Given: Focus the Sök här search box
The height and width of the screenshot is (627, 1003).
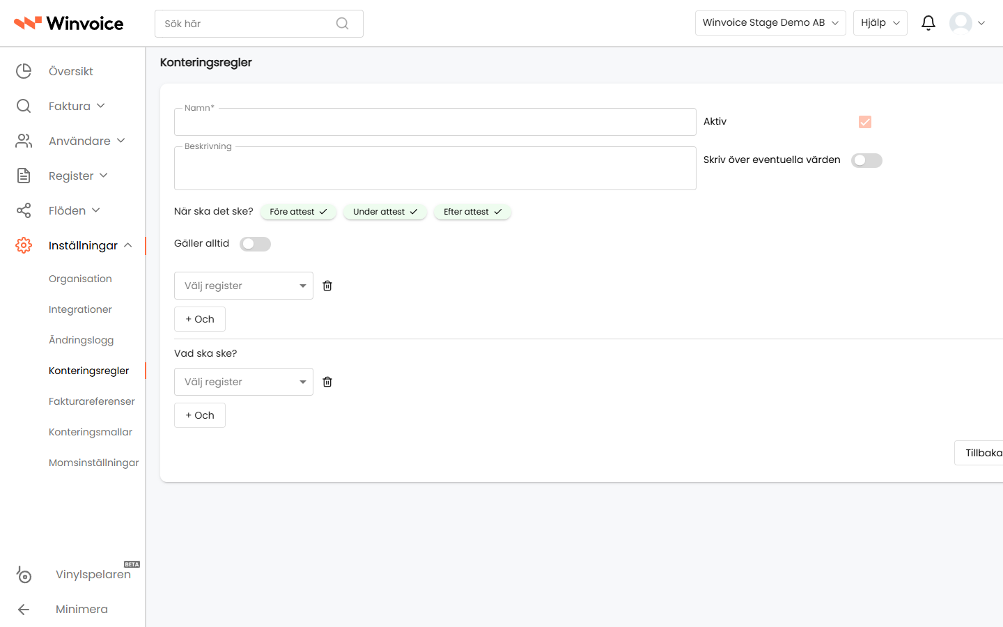Looking at the screenshot, I should (x=259, y=24).
